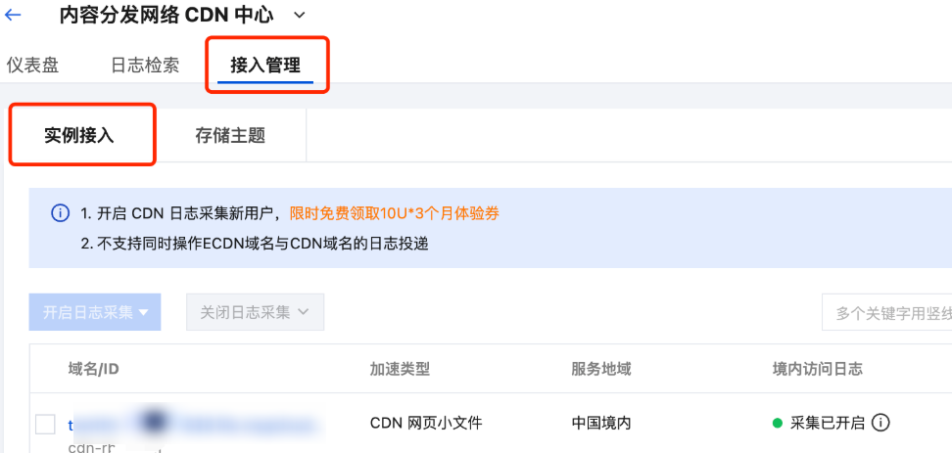Click the 服务地域 column header

click(601, 369)
